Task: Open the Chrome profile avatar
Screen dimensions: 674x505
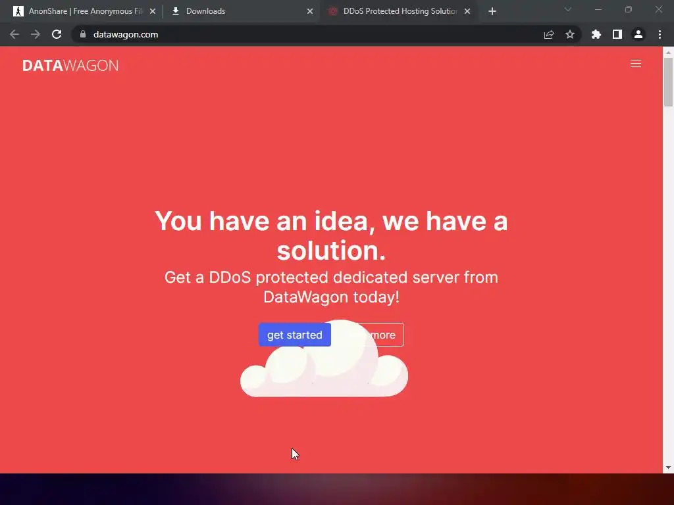Action: point(638,34)
